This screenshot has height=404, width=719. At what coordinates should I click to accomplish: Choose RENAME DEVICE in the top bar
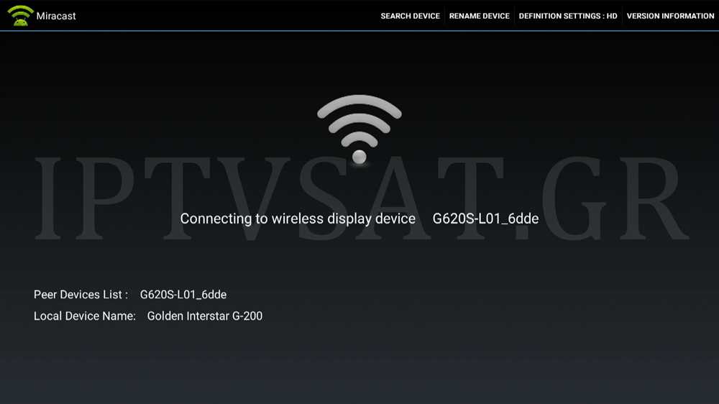[x=479, y=16]
